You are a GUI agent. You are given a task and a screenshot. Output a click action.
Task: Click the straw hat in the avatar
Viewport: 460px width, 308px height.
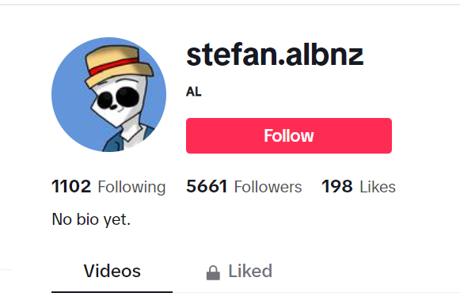click(x=119, y=66)
